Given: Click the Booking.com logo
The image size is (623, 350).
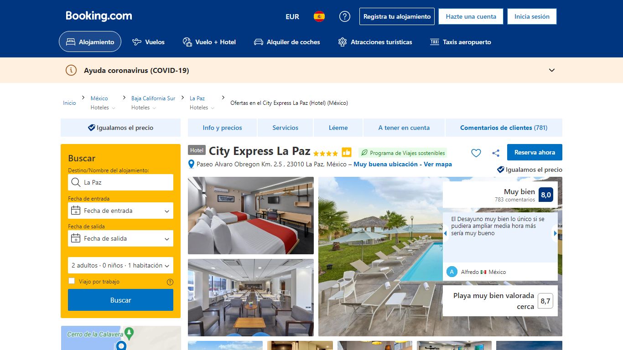Looking at the screenshot, I should pos(99,16).
